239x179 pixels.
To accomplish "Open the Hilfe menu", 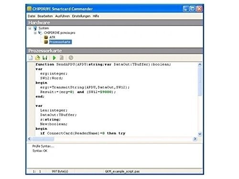I will [96, 16].
